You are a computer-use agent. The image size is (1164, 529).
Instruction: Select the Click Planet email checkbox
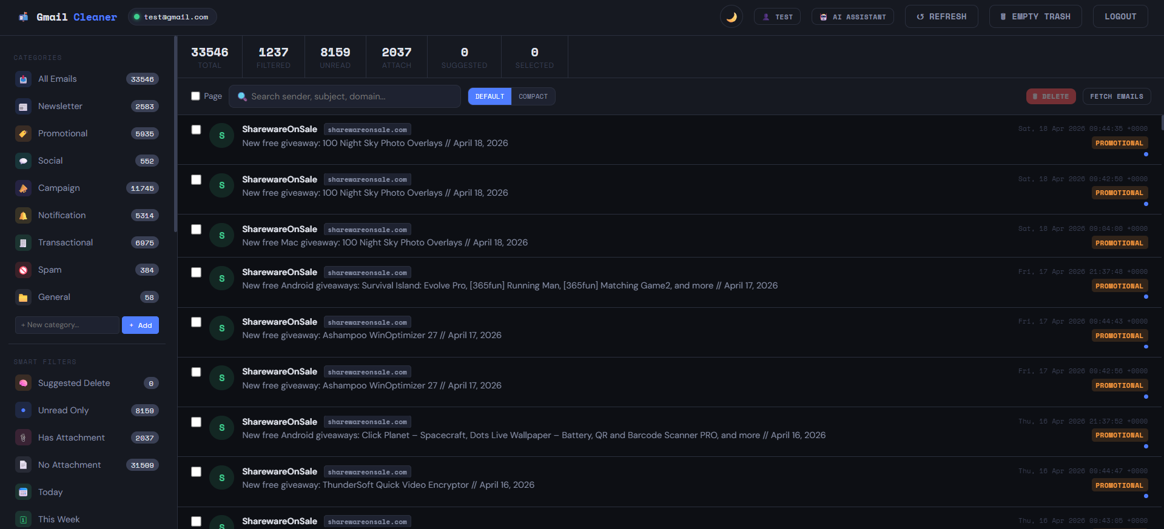(x=196, y=422)
